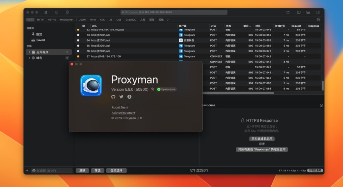Sort by the 持续时间 column header

pyautogui.click(x=280, y=26)
